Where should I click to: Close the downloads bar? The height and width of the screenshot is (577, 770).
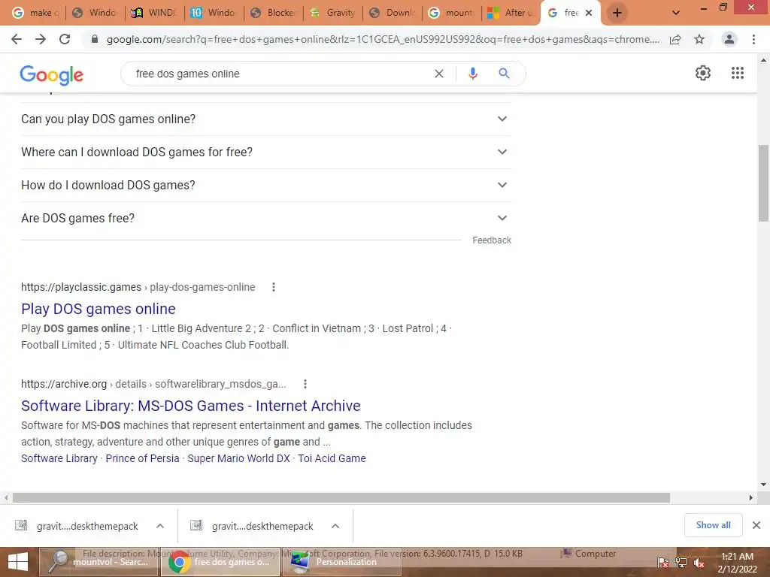pos(756,525)
